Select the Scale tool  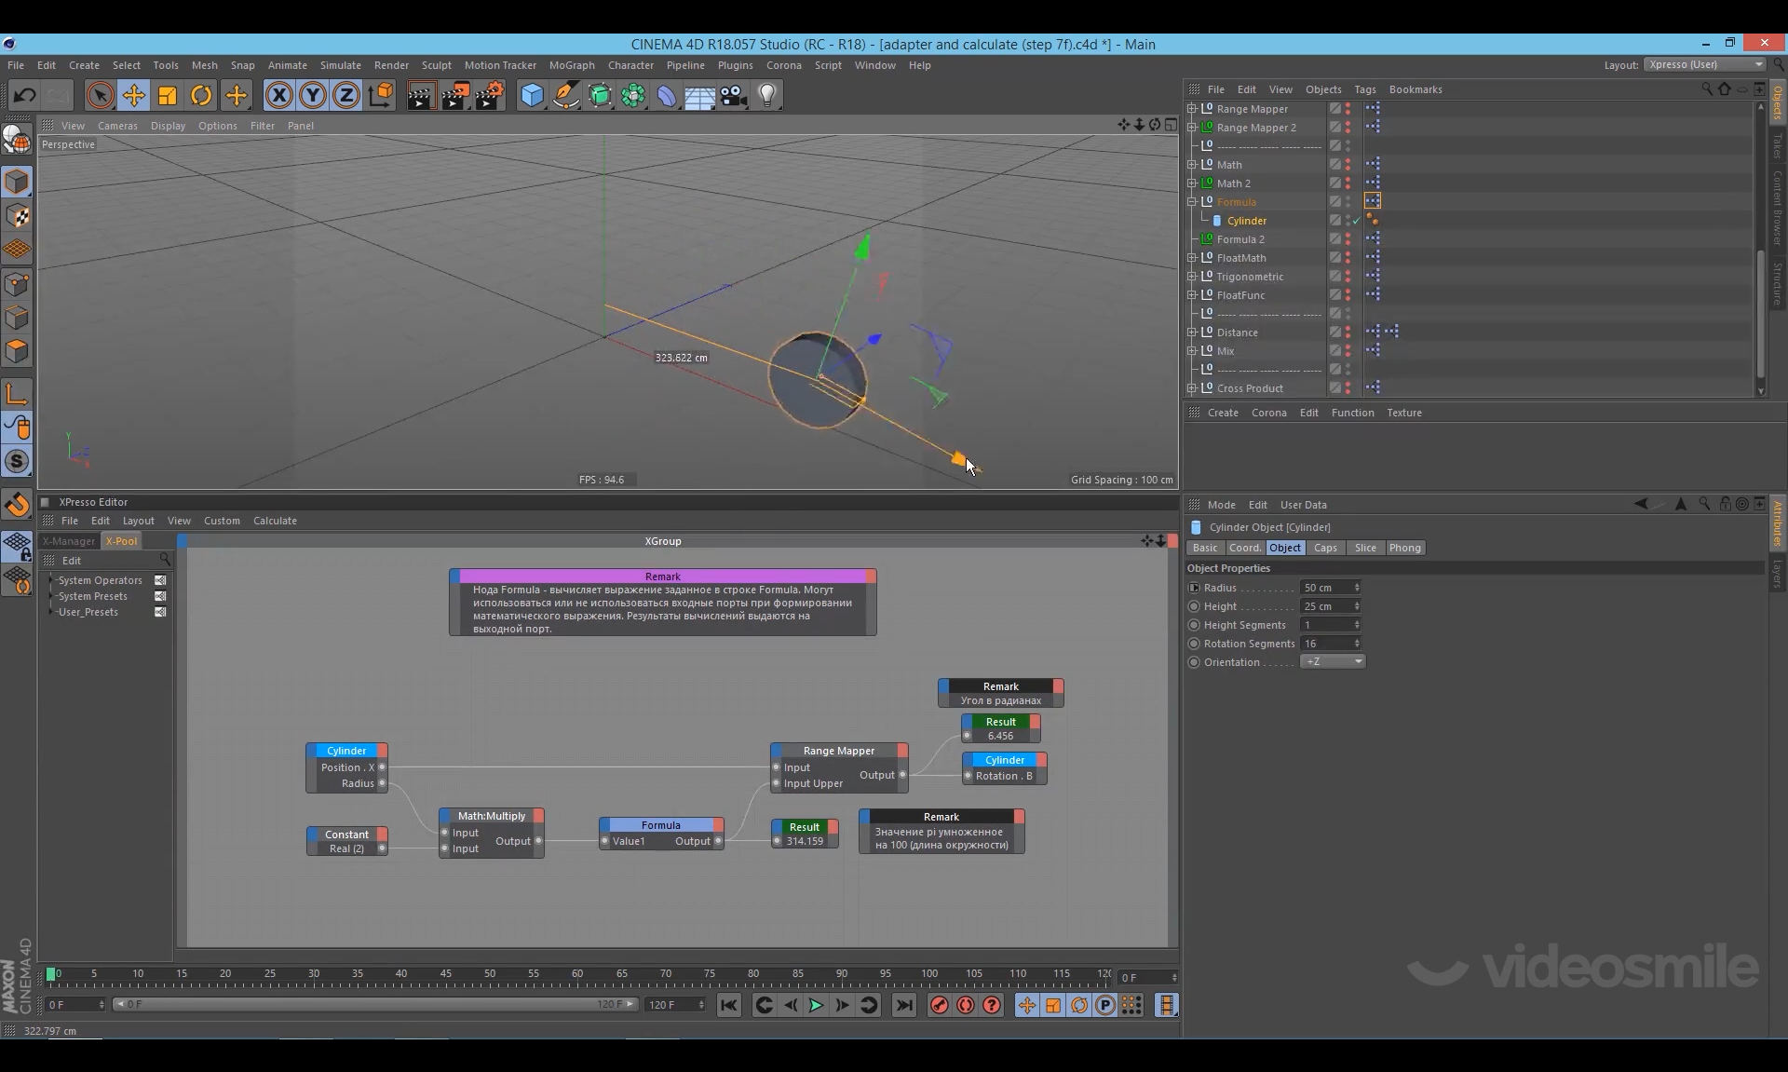click(168, 95)
